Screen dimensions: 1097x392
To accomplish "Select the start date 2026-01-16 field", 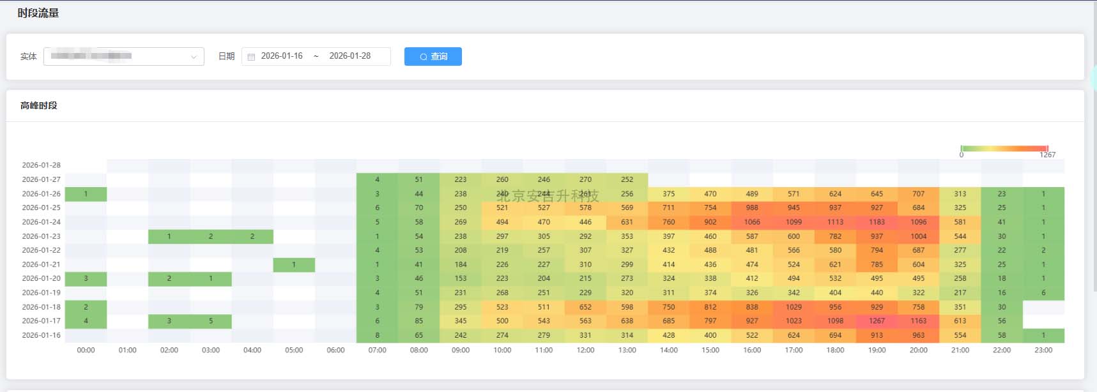I will 282,56.
